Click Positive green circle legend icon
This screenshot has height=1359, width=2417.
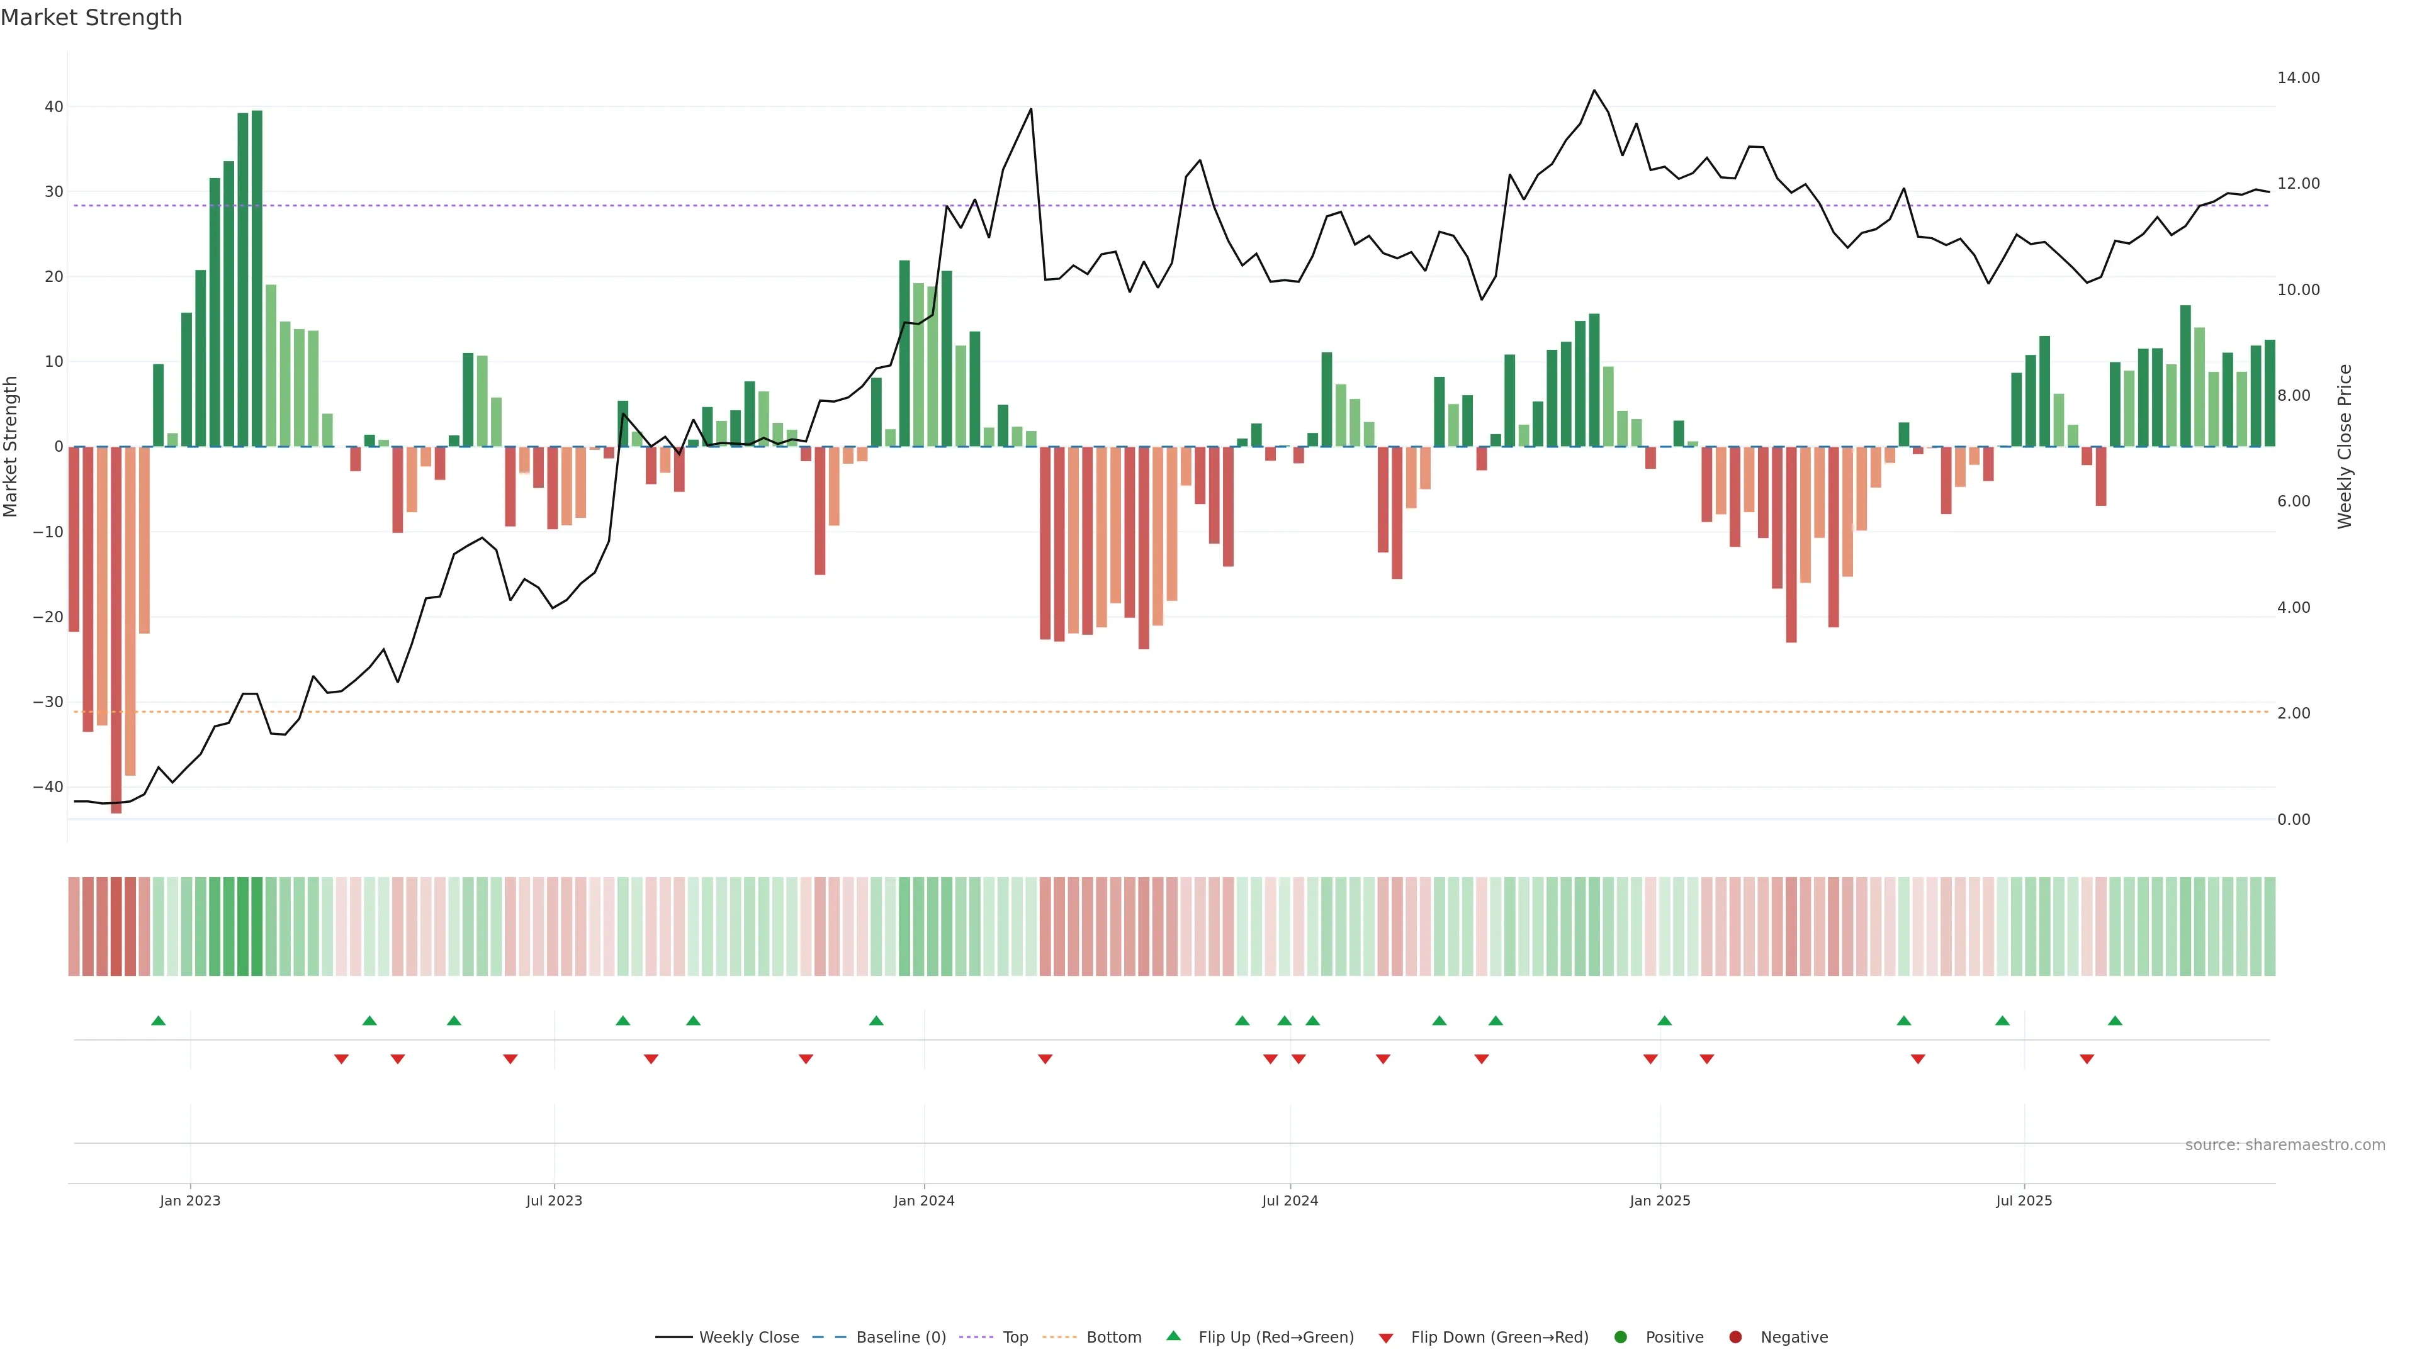1620,1338
